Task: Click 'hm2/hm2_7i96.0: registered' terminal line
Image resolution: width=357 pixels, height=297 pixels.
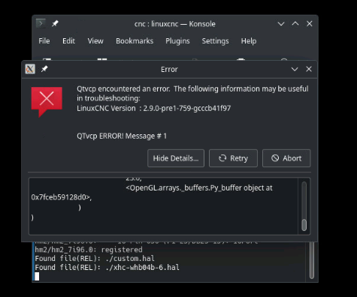Action: (89, 250)
